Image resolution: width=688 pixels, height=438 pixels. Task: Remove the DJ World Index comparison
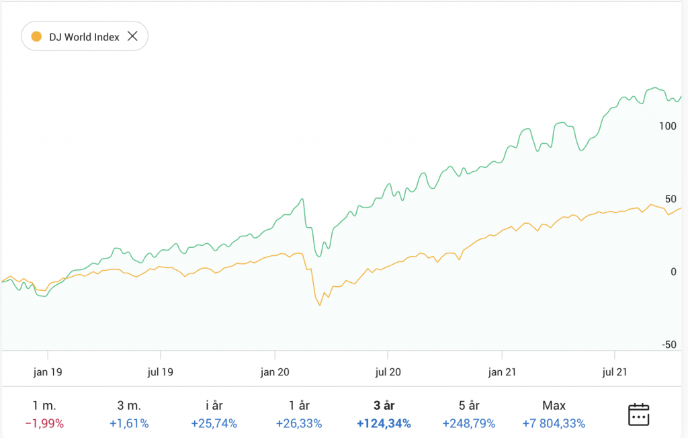coord(132,36)
